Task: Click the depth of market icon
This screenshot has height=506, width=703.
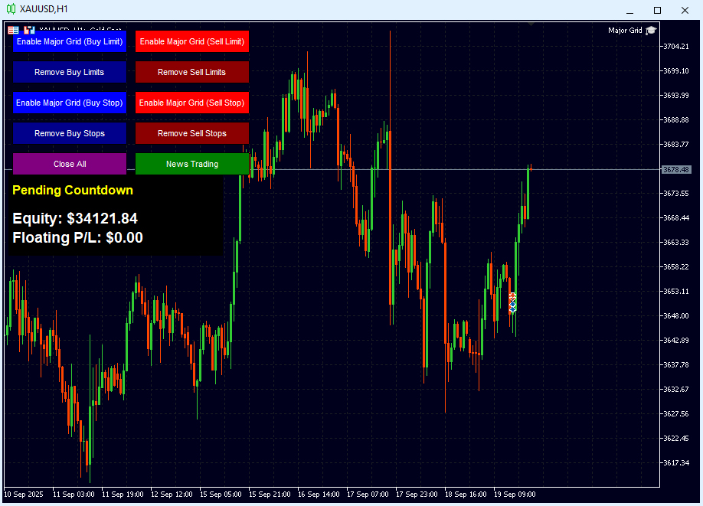Action: click(x=30, y=30)
